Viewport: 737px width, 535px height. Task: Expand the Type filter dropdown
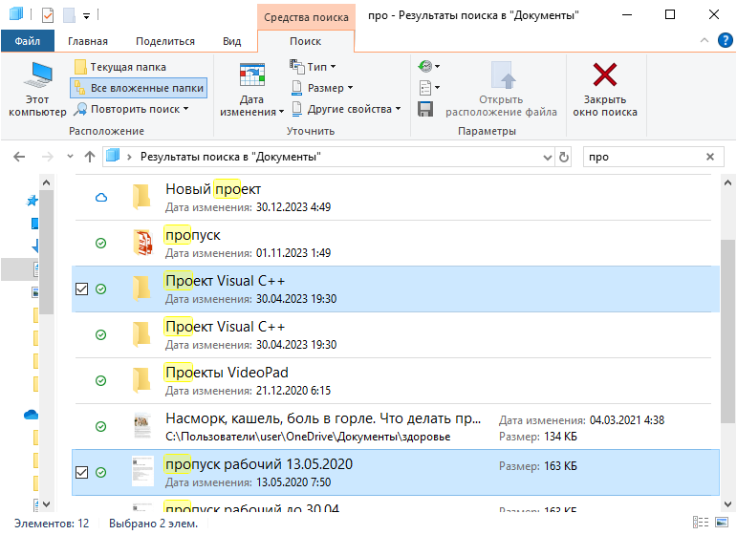313,67
